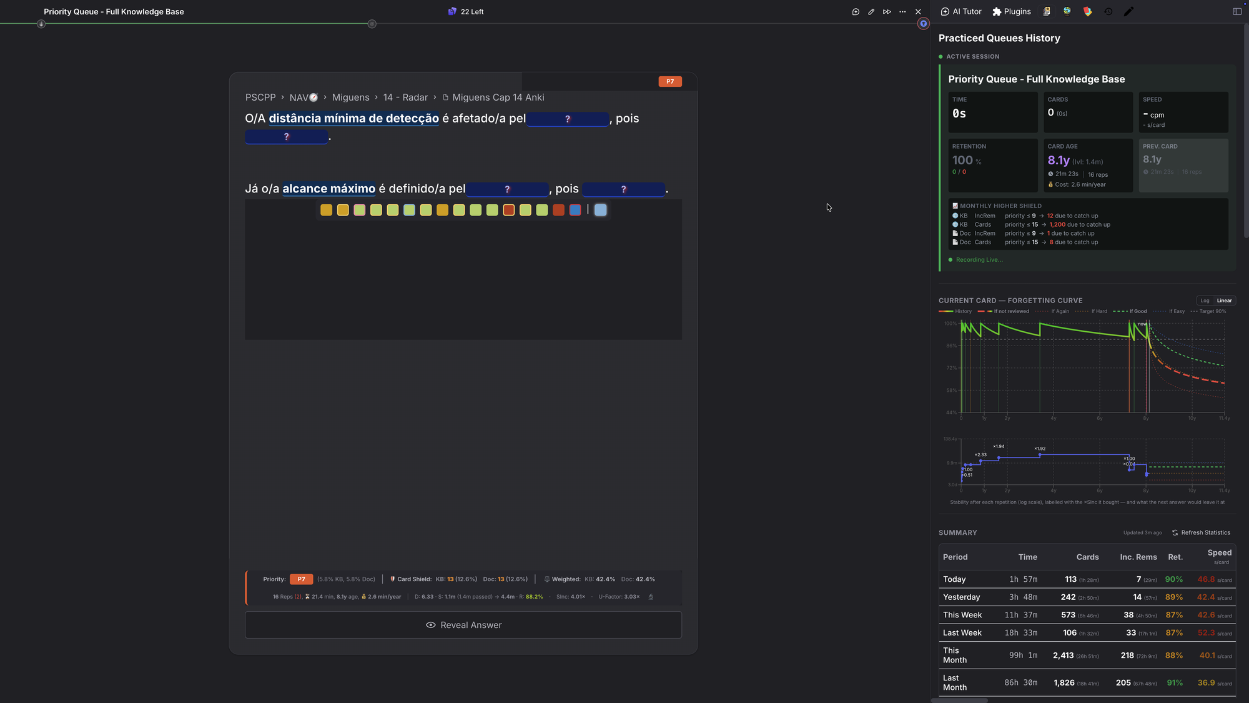Switch the forgetting curve to Log scale
1249x703 pixels.
tap(1205, 301)
